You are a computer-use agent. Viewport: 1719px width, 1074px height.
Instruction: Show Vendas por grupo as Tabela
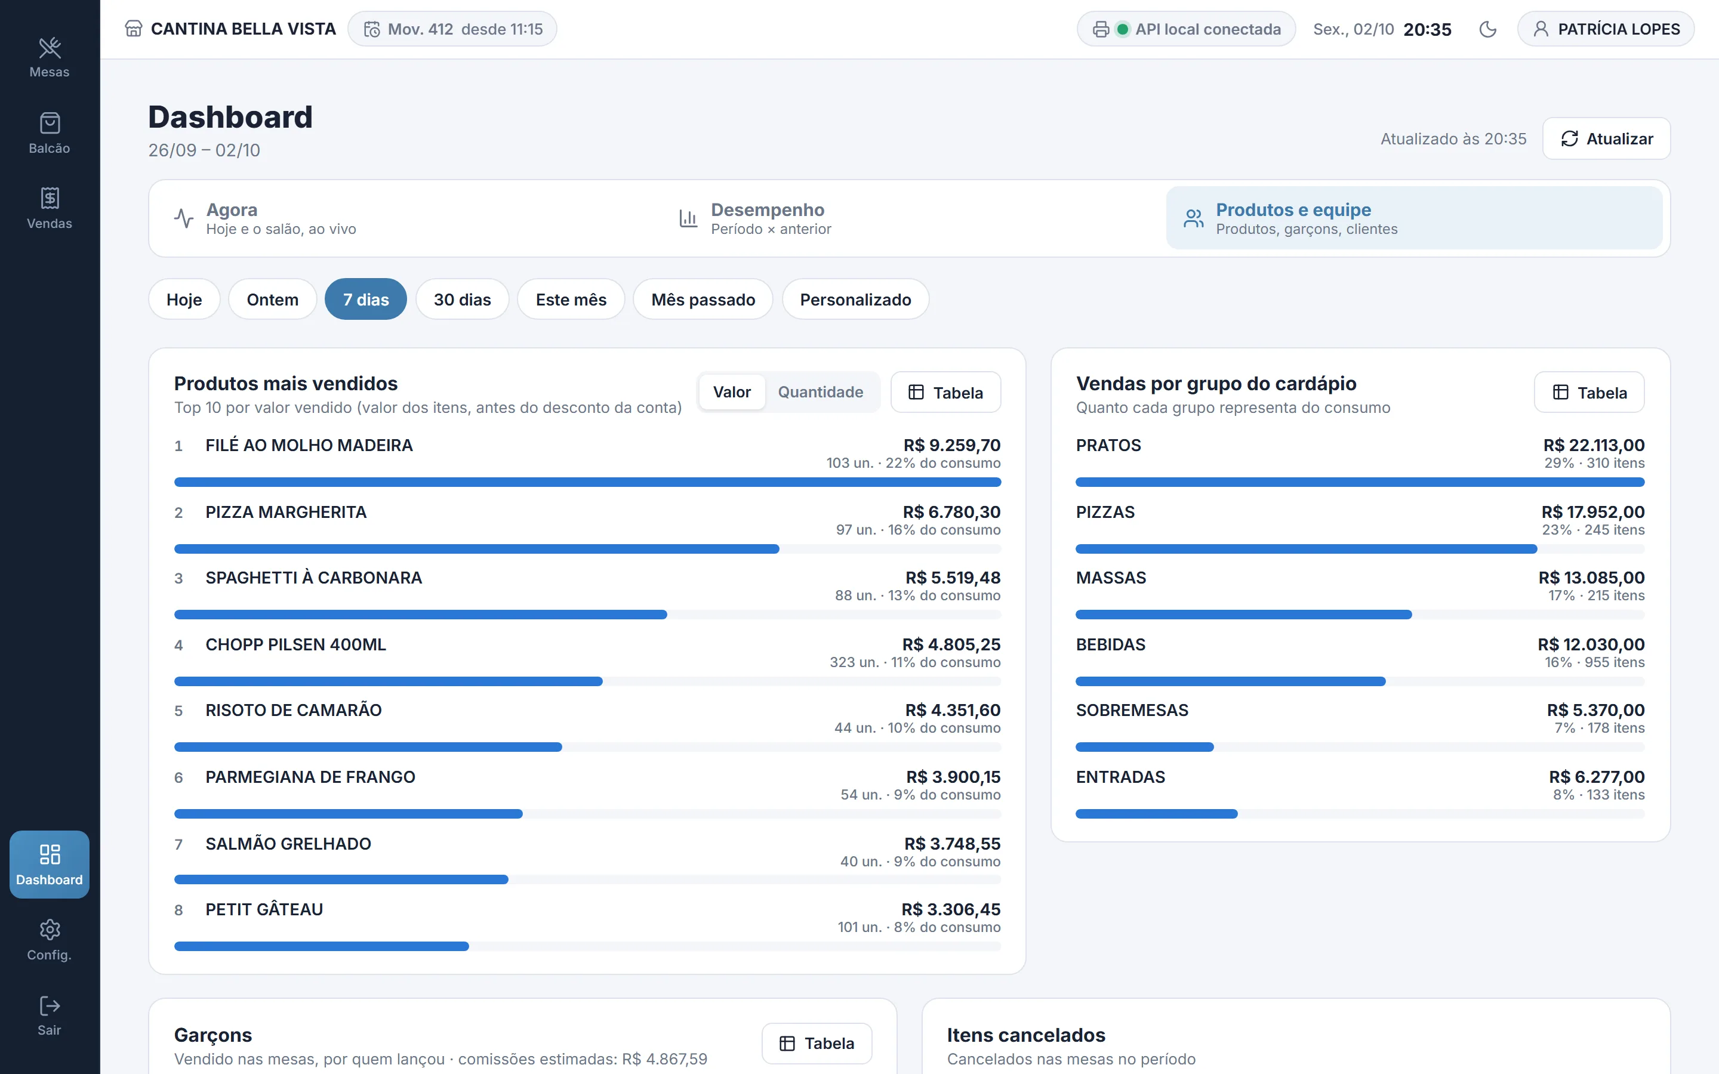(1589, 392)
